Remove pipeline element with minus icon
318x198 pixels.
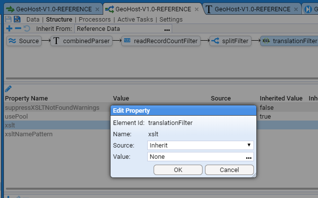click(19, 29)
